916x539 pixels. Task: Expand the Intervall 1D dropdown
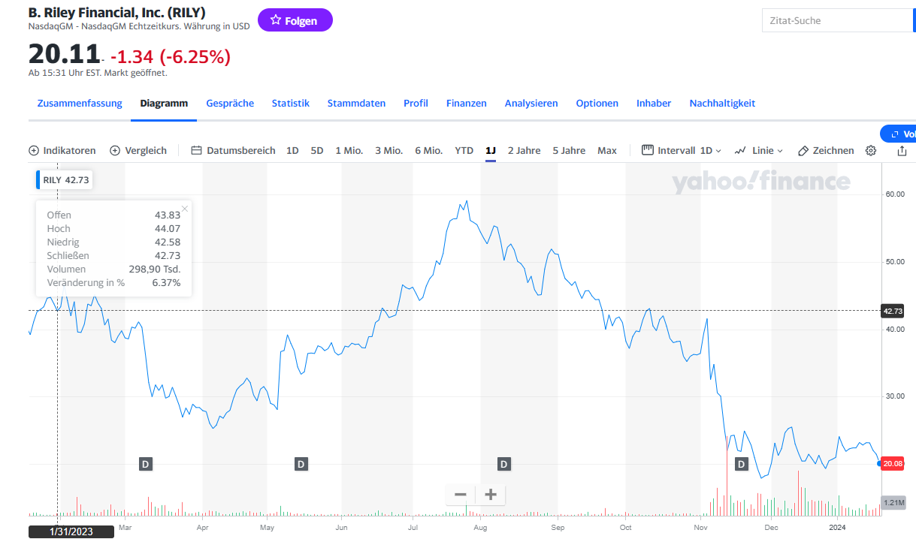[682, 150]
